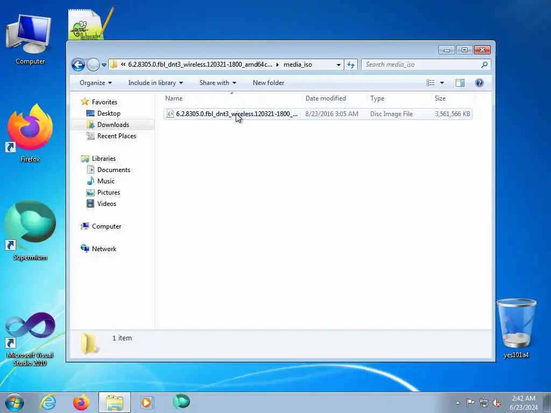This screenshot has width=551, height=413.
Task: Expand the breadcrumb arrow before media_iso
Action: coord(278,65)
